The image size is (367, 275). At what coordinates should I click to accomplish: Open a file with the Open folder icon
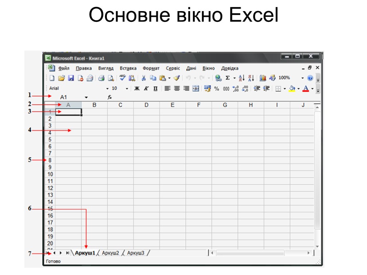click(x=61, y=78)
